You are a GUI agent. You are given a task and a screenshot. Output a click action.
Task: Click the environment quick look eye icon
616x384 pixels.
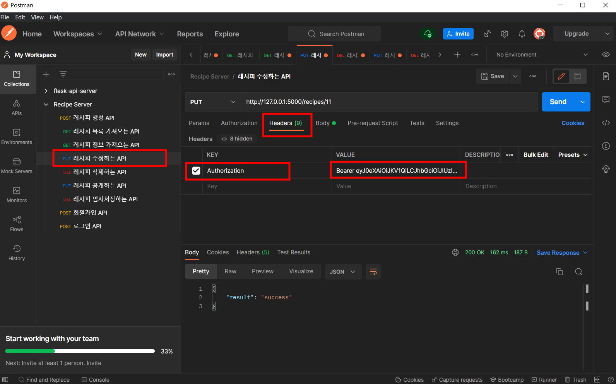[606, 55]
